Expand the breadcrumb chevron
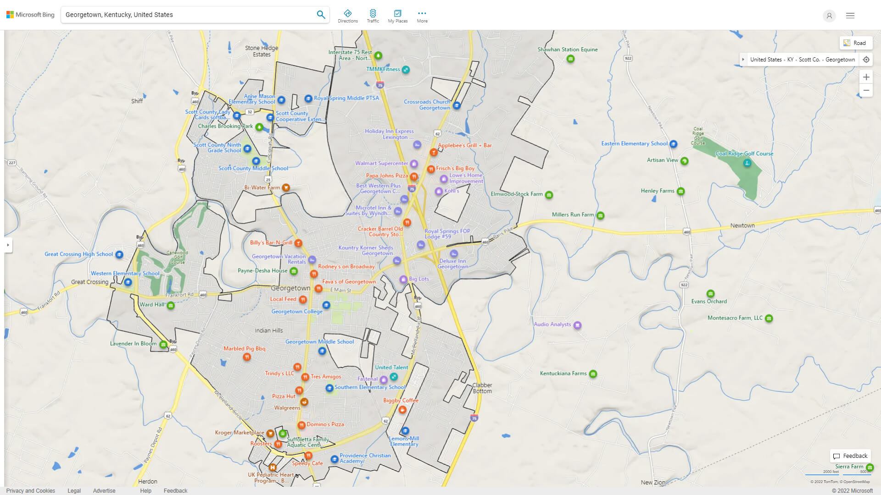Image resolution: width=881 pixels, height=495 pixels. click(x=743, y=60)
